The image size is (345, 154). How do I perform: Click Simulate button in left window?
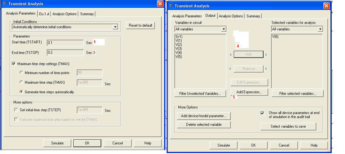[57, 143]
